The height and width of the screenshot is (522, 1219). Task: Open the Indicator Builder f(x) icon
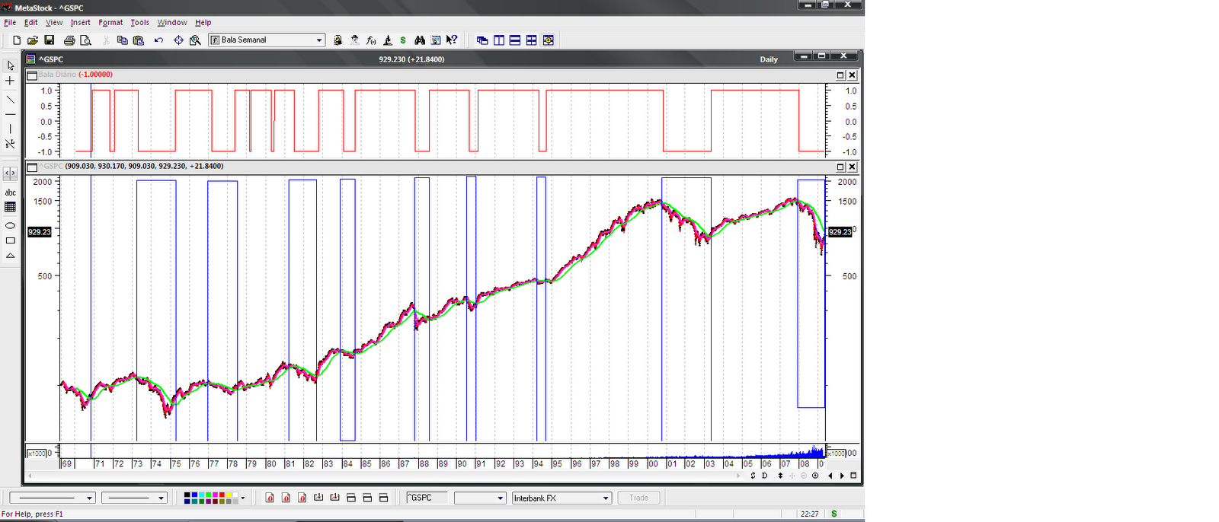[371, 40]
